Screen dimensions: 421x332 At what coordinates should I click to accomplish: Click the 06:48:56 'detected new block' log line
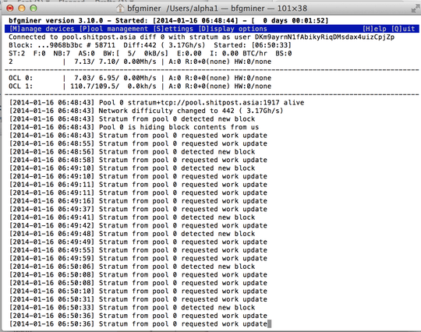tap(132, 152)
